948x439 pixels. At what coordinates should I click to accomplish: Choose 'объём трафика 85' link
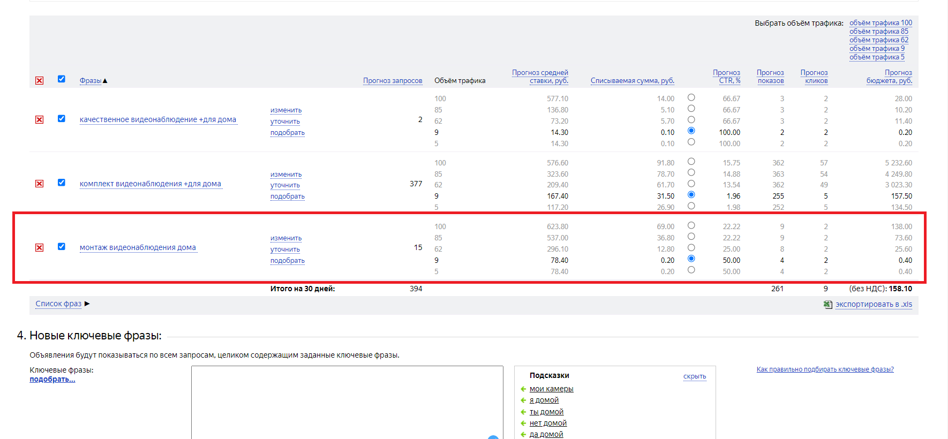click(x=878, y=32)
